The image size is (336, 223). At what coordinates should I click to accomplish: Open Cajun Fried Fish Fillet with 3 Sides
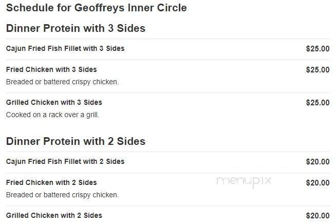[65, 49]
